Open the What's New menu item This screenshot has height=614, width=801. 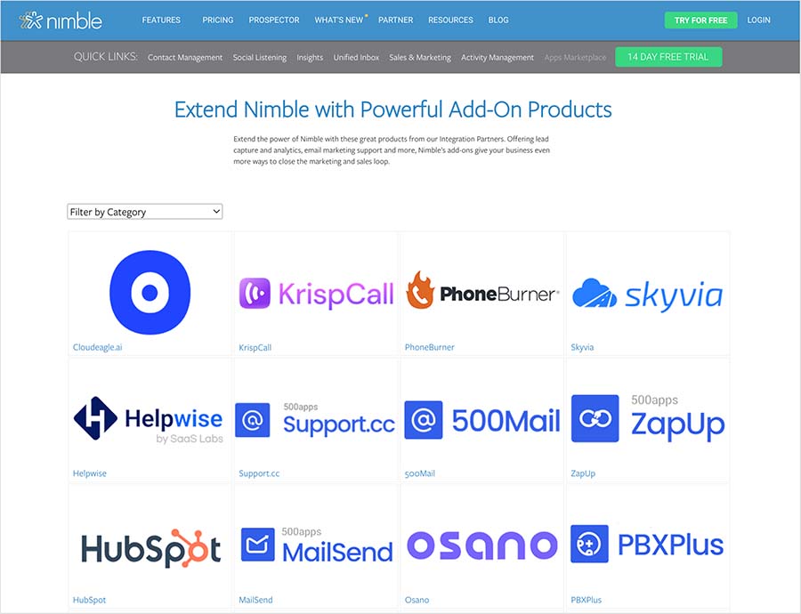point(339,20)
